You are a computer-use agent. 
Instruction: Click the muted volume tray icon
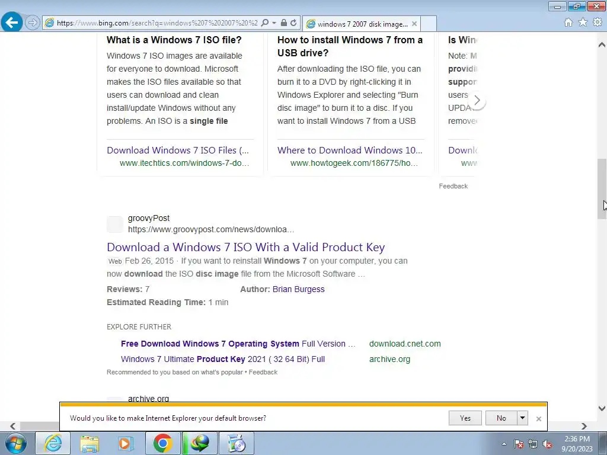(x=547, y=444)
